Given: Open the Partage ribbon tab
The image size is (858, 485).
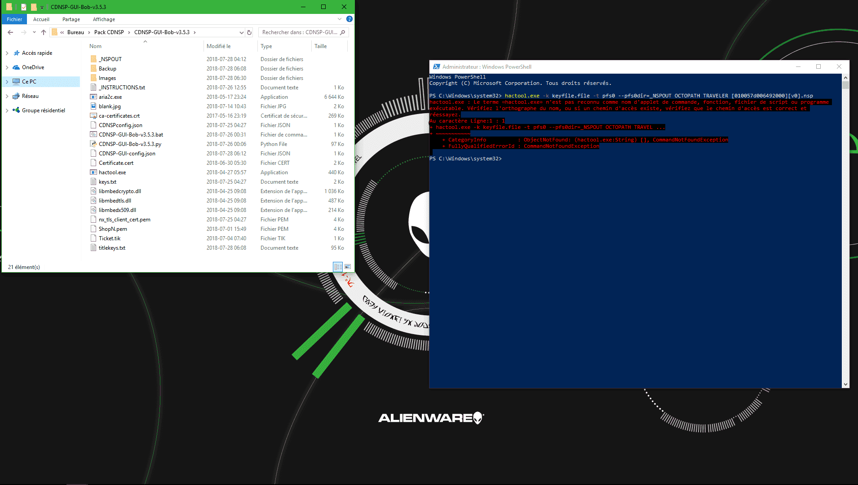Looking at the screenshot, I should (x=71, y=19).
